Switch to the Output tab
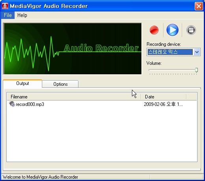Viewport: 205px width, 181px height. point(23,83)
